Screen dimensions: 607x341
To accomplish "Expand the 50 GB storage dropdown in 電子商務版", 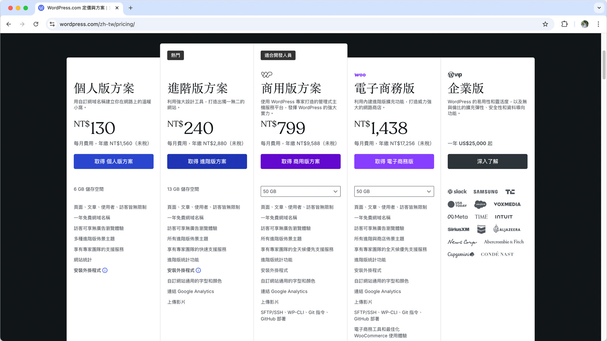I will (x=394, y=191).
